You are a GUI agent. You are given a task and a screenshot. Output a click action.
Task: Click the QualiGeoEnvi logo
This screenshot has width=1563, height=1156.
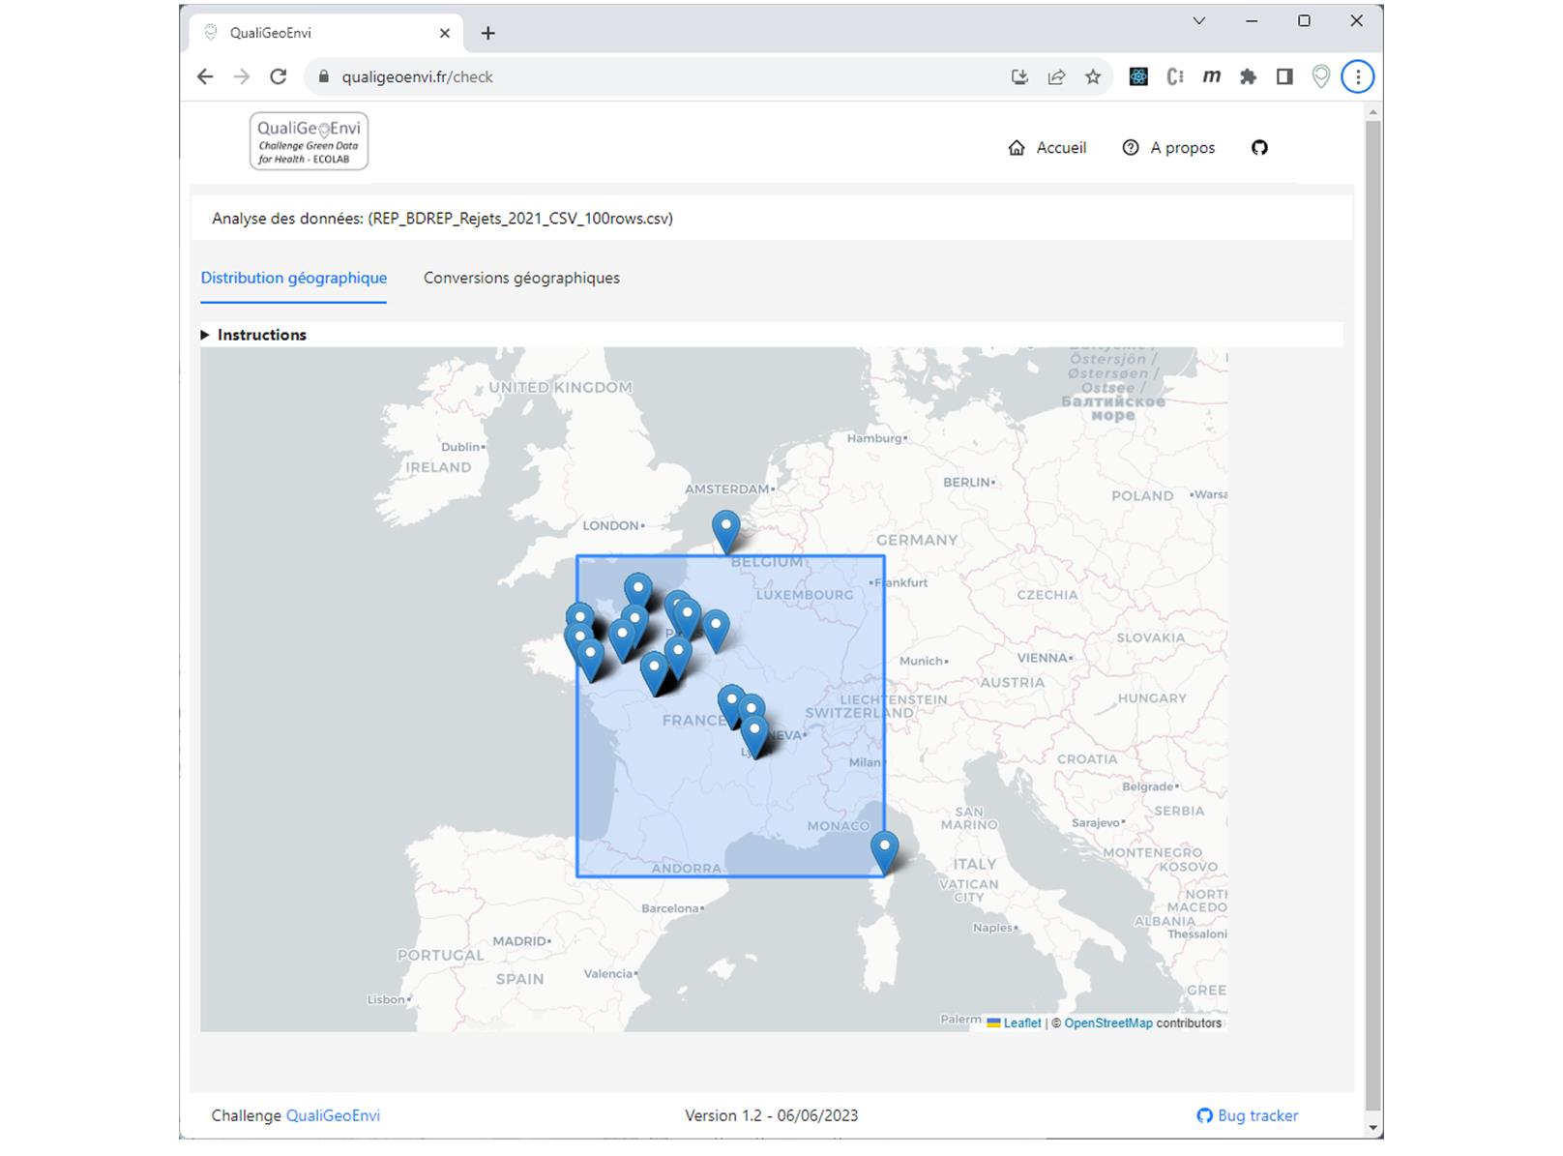(309, 141)
